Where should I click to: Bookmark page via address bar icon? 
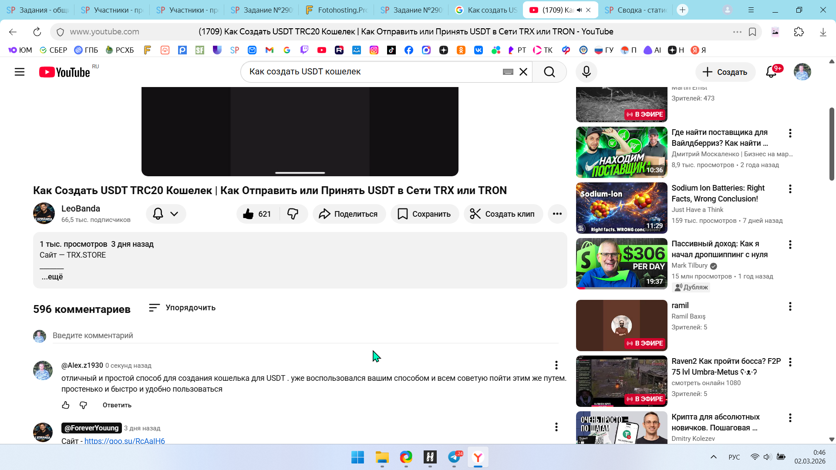click(752, 32)
